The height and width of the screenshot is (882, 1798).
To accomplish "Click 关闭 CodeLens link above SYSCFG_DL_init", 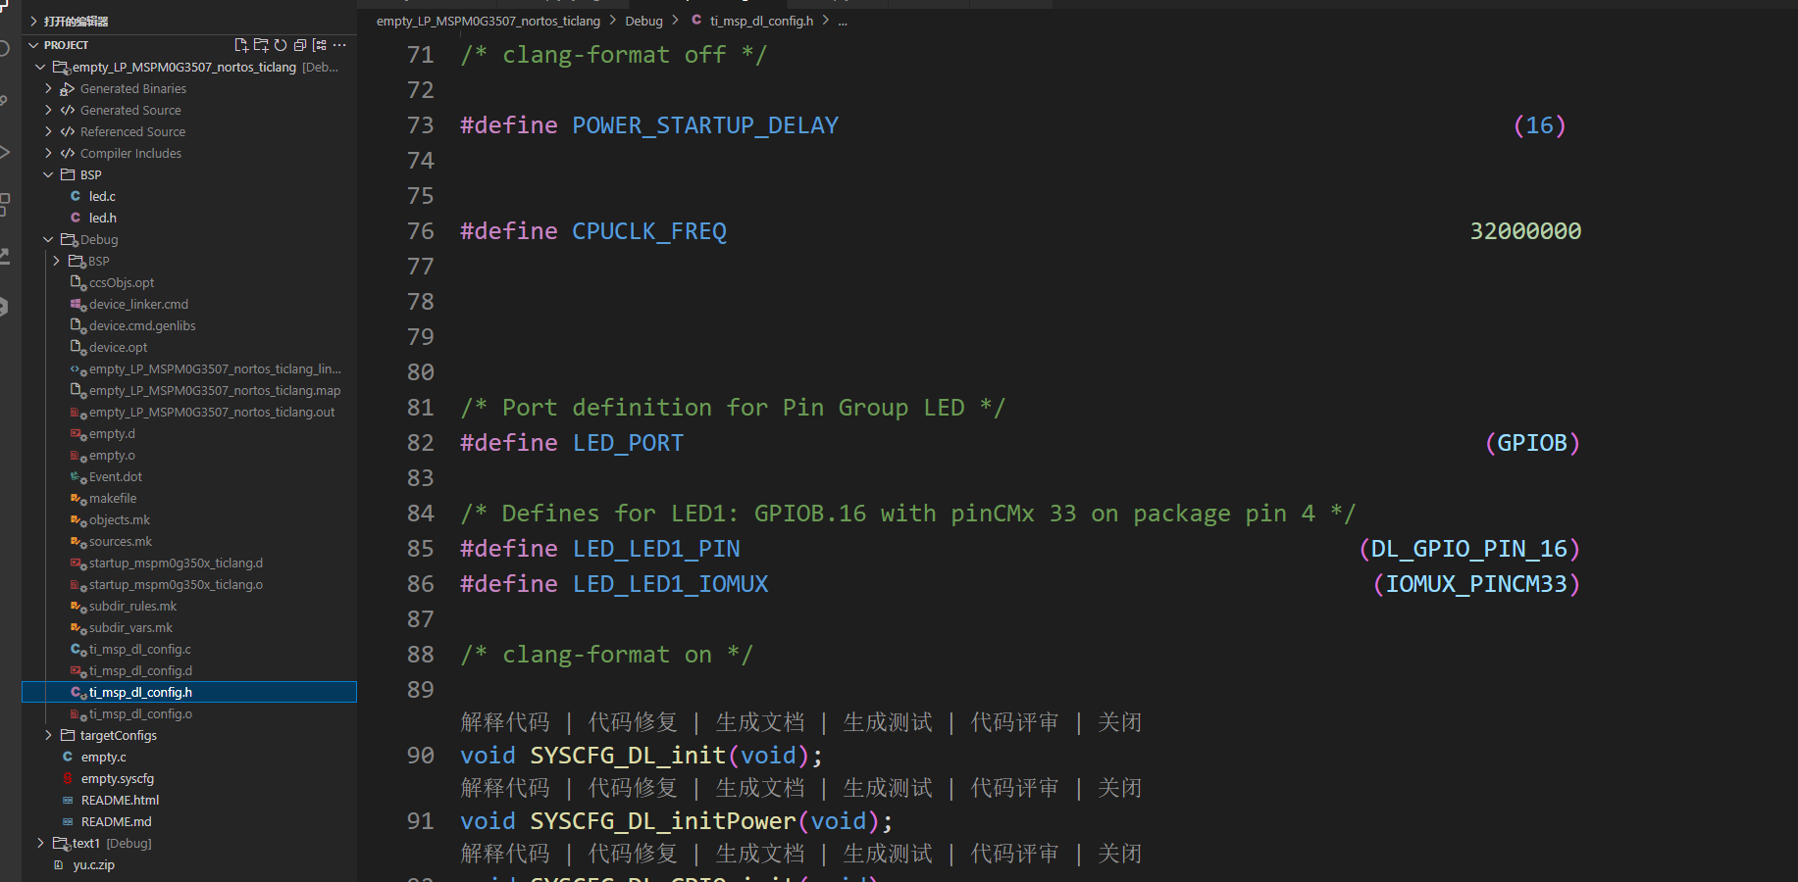I will (x=1119, y=722).
